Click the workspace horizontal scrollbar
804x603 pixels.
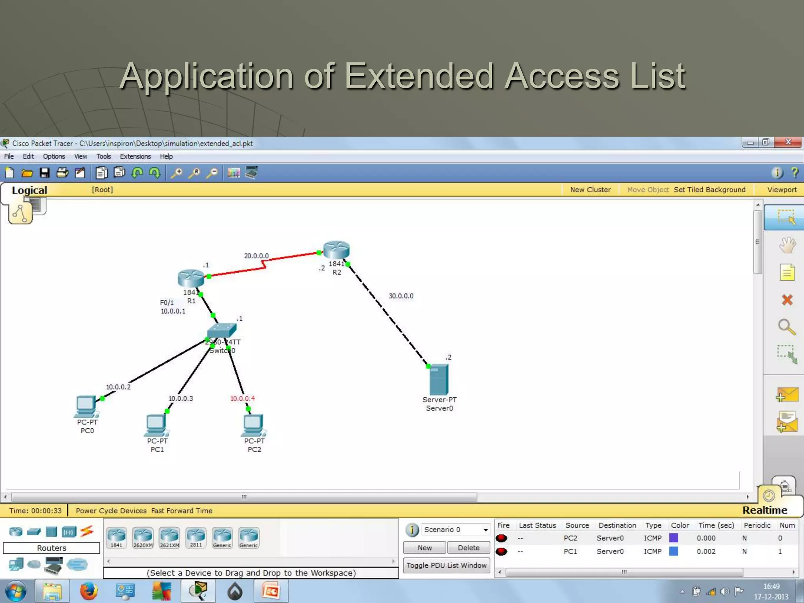[244, 497]
